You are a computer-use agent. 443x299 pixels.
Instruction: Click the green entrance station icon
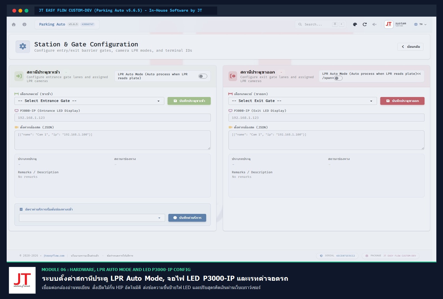(x=19, y=76)
